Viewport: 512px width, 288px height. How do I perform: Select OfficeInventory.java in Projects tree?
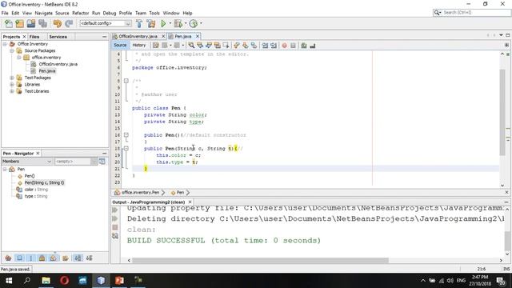pos(58,64)
